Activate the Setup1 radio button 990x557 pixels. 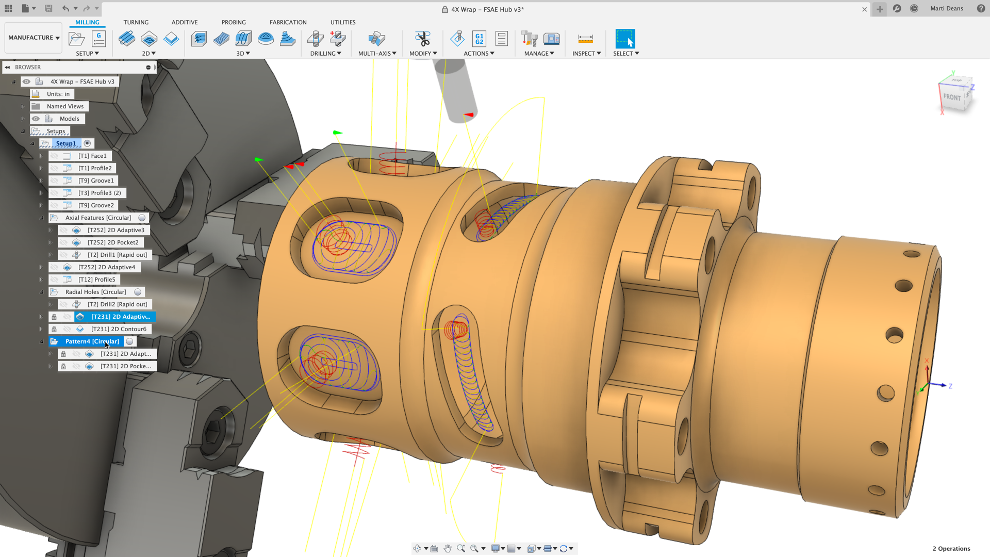point(88,143)
